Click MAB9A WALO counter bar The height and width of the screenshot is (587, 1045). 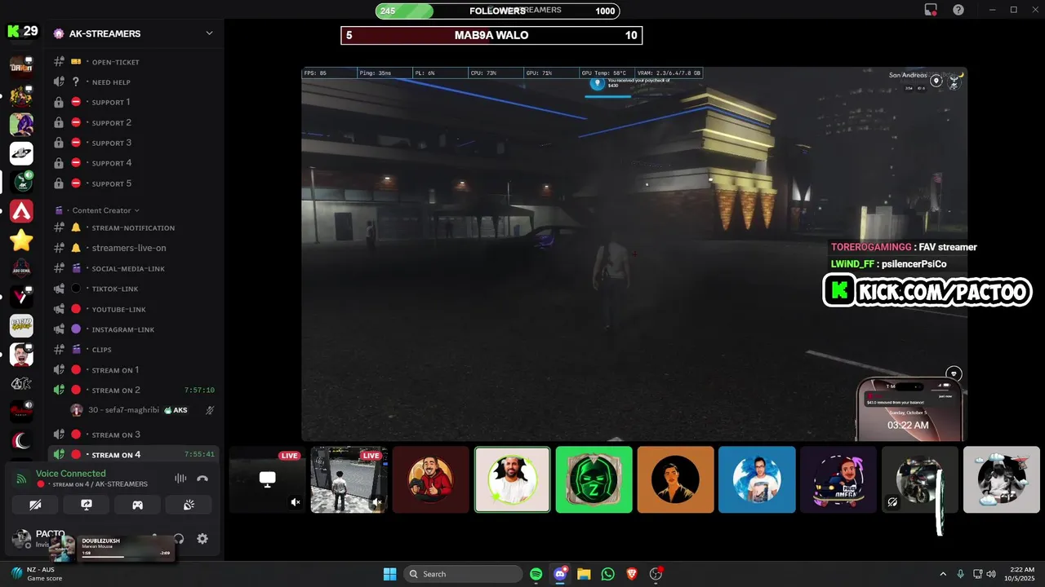click(x=491, y=35)
